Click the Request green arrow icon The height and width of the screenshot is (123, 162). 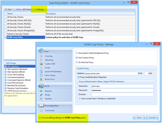tap(41, 91)
